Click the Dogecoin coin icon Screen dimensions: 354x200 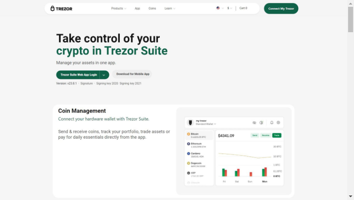tap(188, 163)
